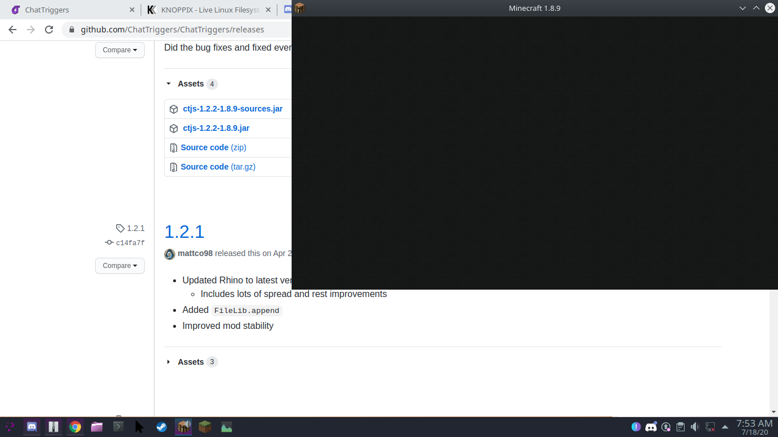This screenshot has width=778, height=437.
Task: Open Steam from the taskbar
Action: pos(162,427)
